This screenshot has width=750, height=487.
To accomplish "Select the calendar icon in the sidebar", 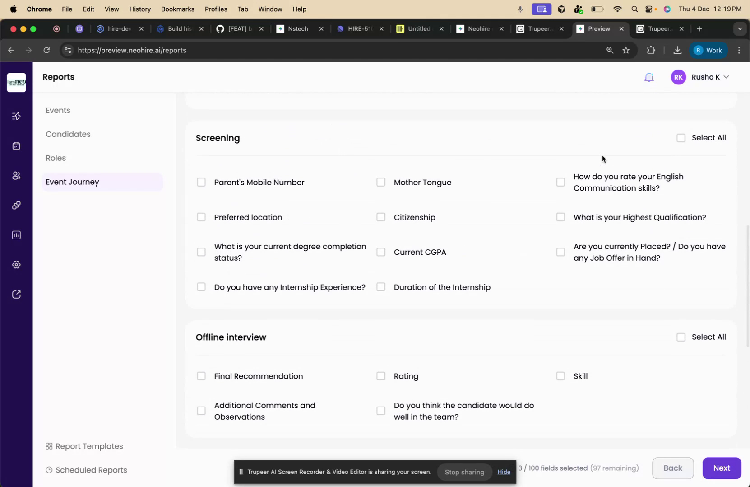I will (x=16, y=145).
